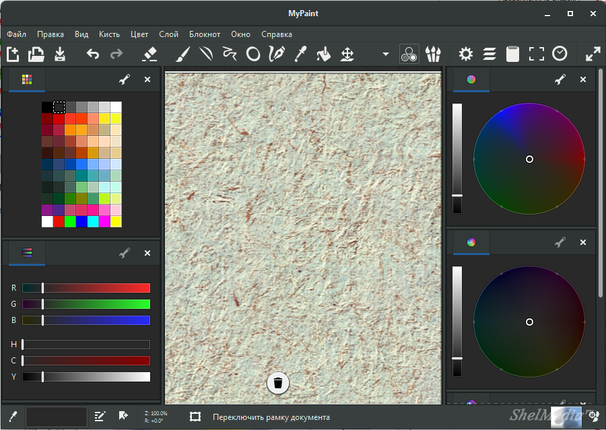606x430 pixels.
Task: Adjust the G green slider
Action: pos(86,304)
